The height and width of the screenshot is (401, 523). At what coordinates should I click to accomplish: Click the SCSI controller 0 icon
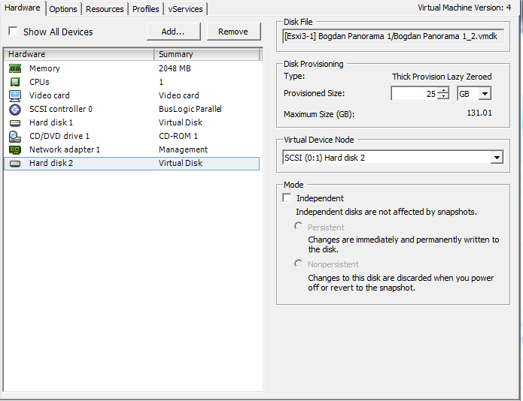[15, 109]
